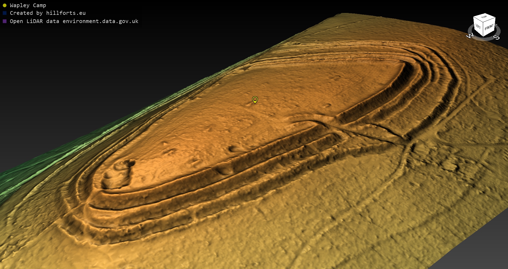The width and height of the screenshot is (508, 269).
Task: Click the TOP face of the view cube
Action: click(x=484, y=17)
